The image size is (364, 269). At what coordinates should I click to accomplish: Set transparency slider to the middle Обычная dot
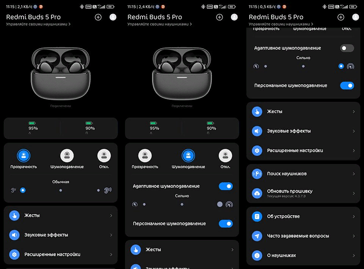(x=61, y=190)
